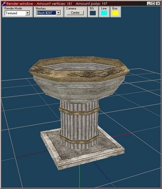162x189 pixels.
Task: Close the Render window
Action: 158,3
